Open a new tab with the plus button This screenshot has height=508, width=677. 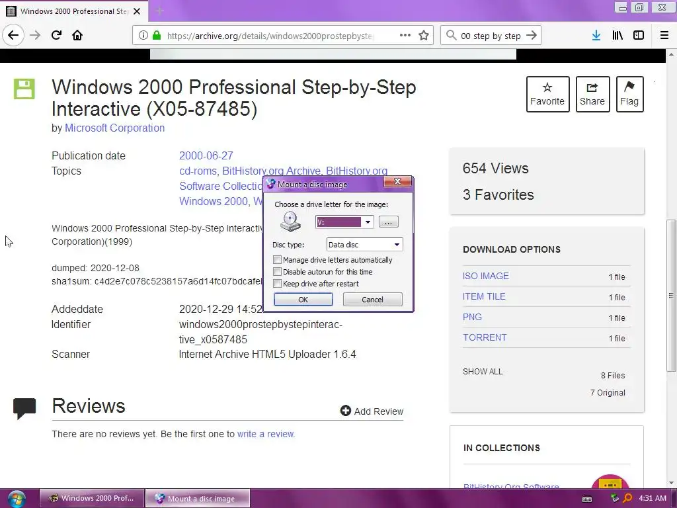point(159,11)
